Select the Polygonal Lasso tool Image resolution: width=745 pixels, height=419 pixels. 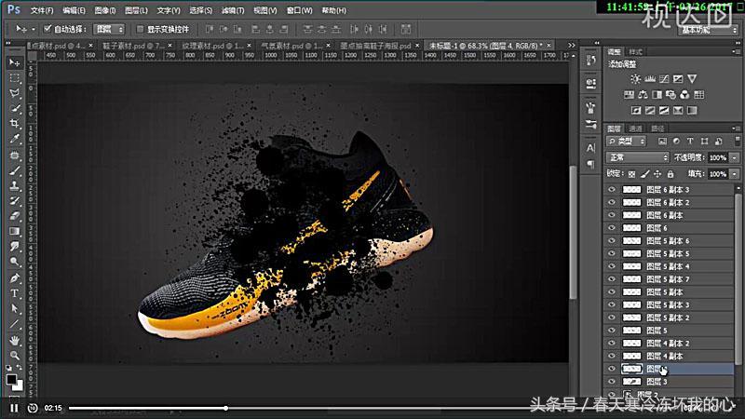click(x=15, y=93)
